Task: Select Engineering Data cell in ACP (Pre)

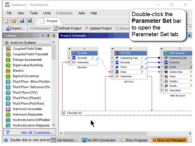Action: click(x=131, y=58)
